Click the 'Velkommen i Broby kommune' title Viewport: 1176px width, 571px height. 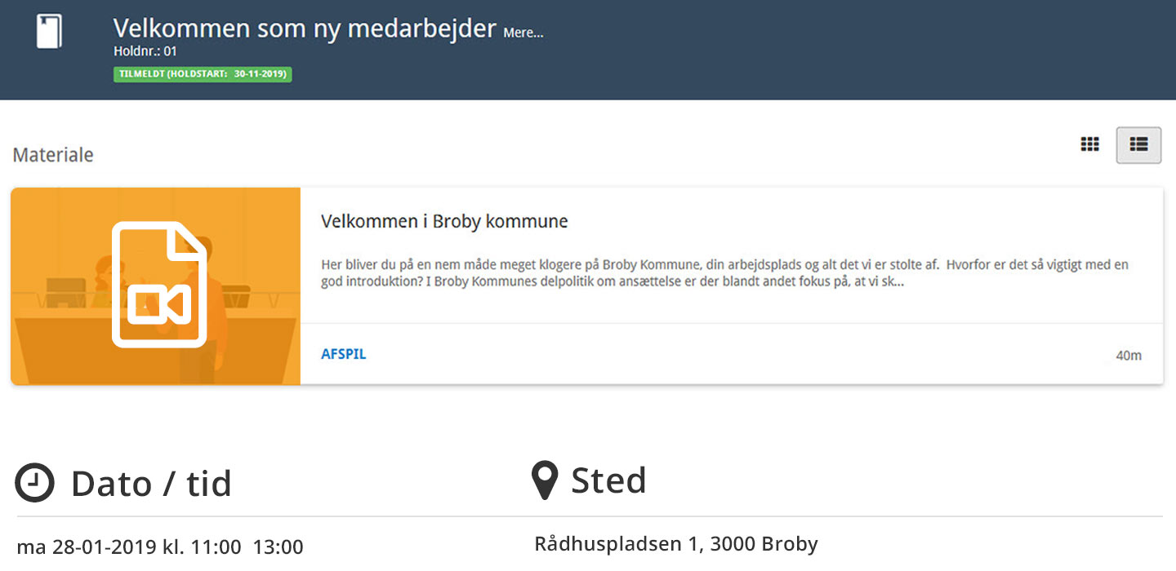444,221
